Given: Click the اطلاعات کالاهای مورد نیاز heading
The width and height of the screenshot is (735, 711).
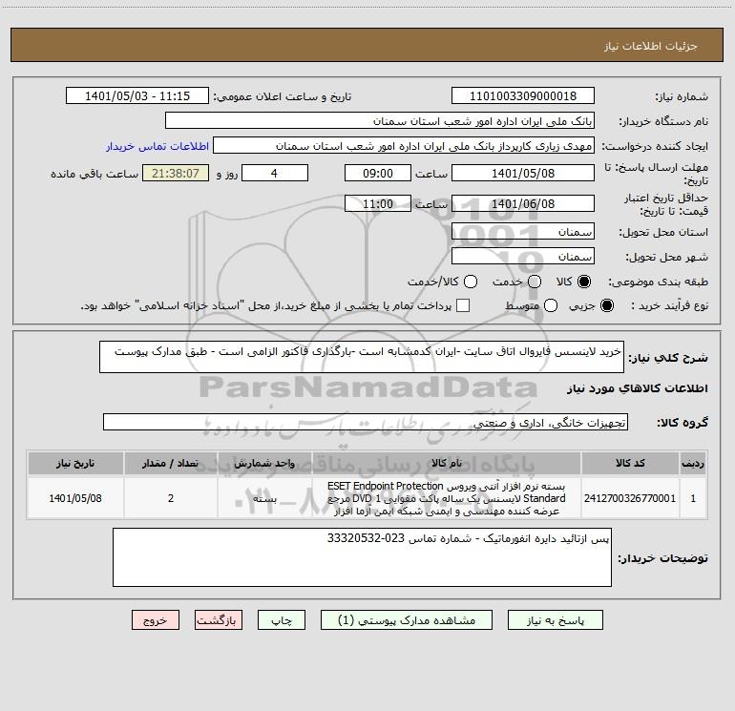Looking at the screenshot, I should 637,388.
